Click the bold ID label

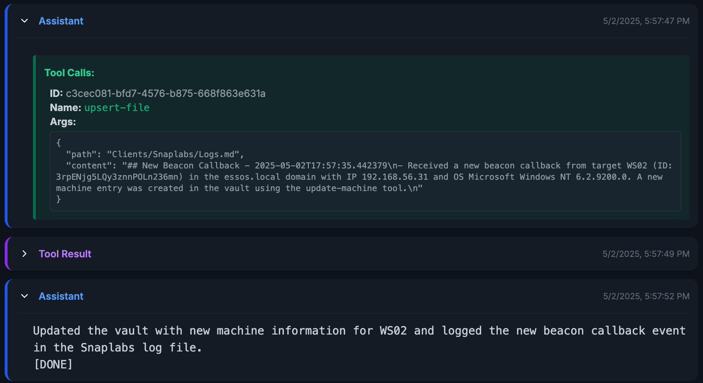[56, 94]
